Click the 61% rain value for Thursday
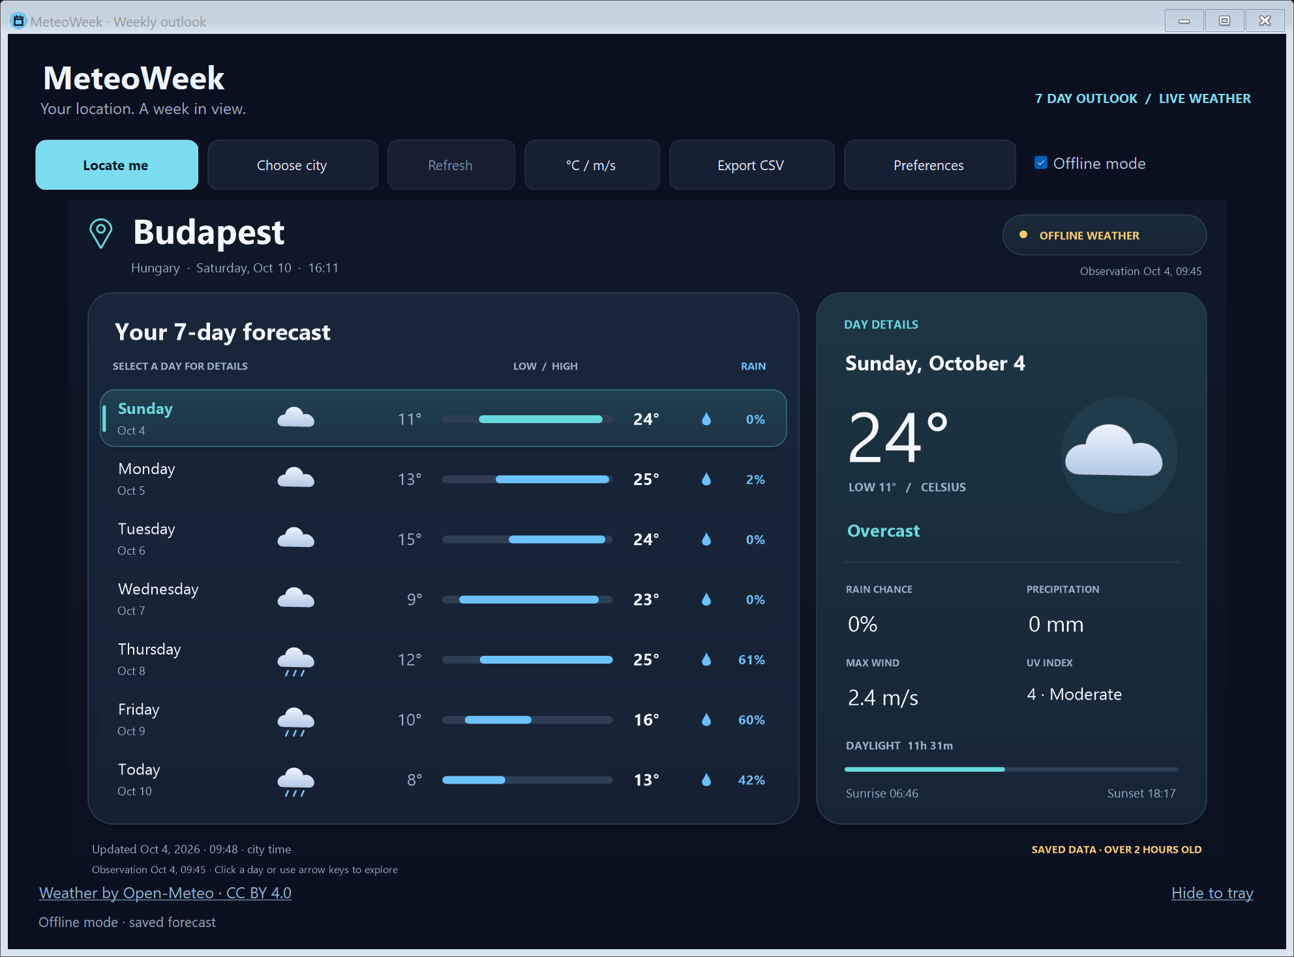Viewport: 1294px width, 957px height. tap(751, 660)
